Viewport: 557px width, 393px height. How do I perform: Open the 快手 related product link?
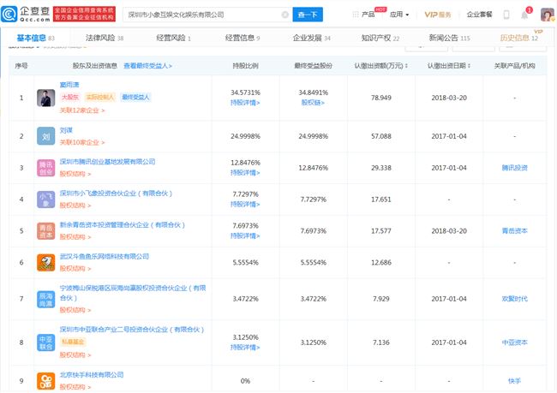pyautogui.click(x=514, y=381)
